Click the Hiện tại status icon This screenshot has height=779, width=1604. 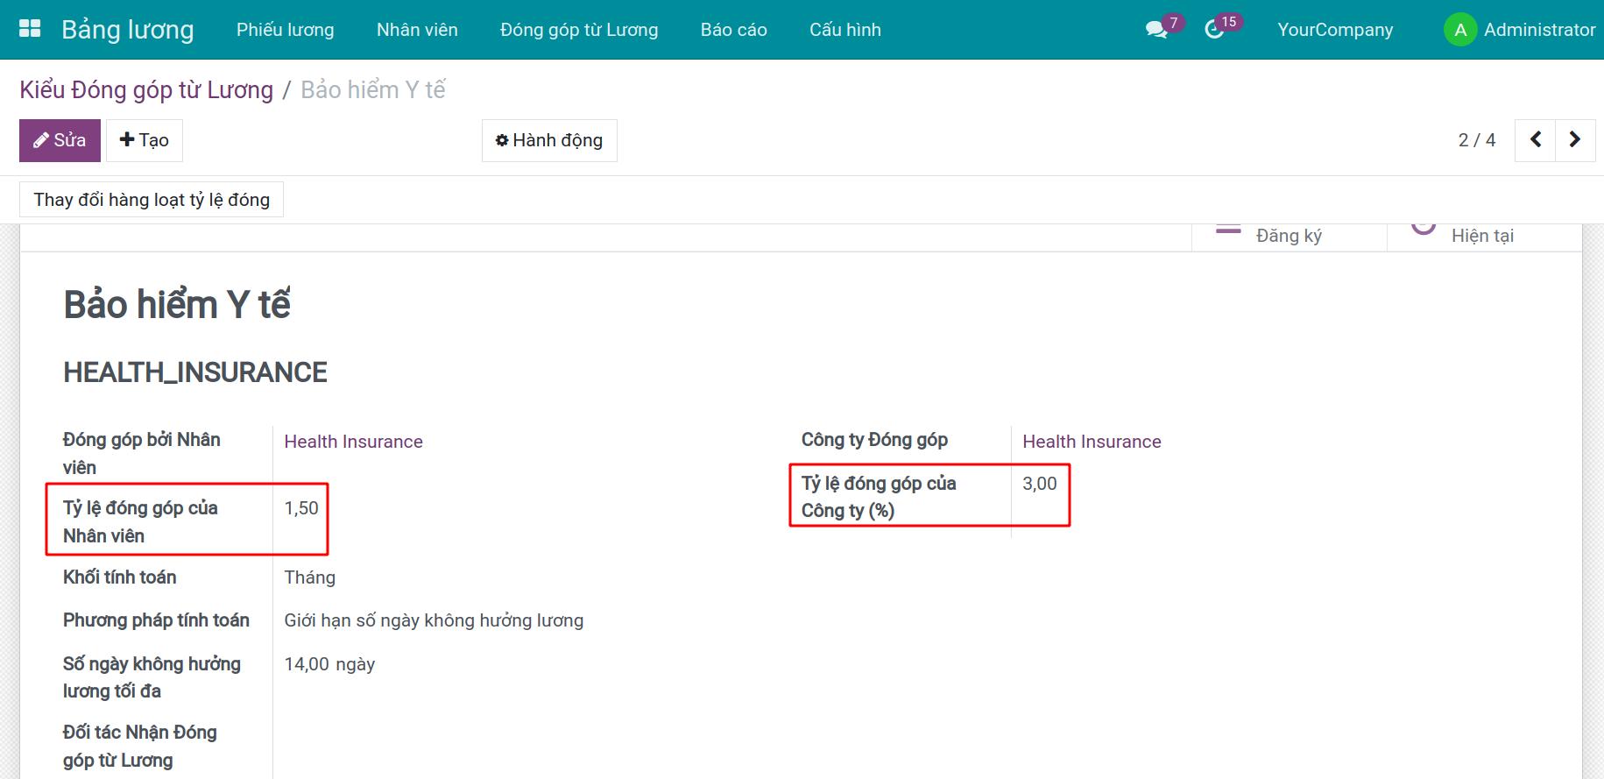(1424, 228)
